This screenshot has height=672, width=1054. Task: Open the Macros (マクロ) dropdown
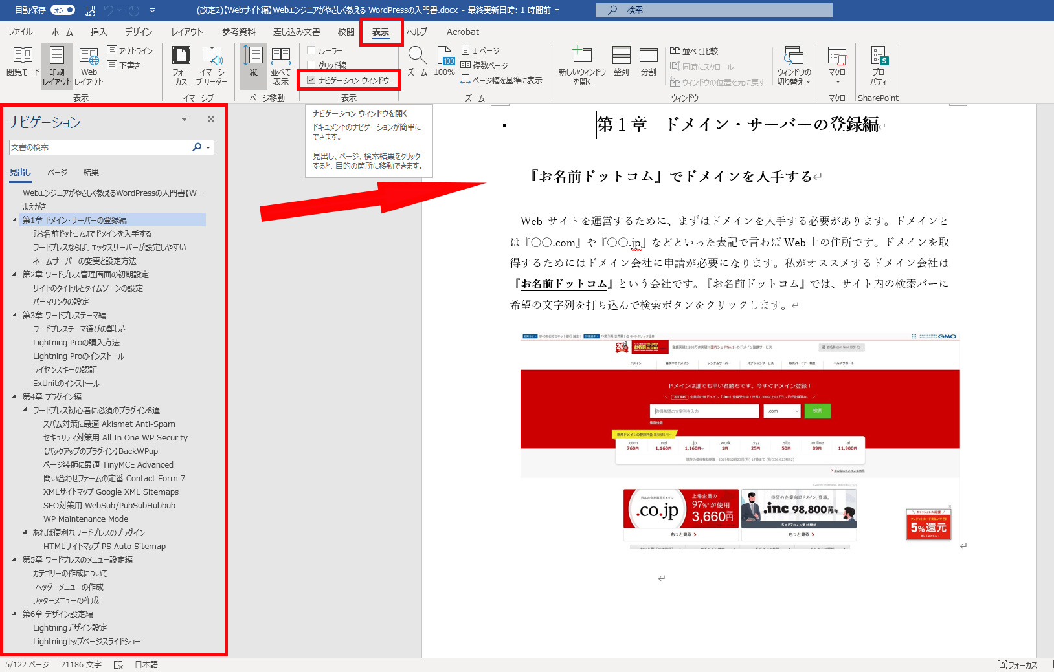point(837,65)
